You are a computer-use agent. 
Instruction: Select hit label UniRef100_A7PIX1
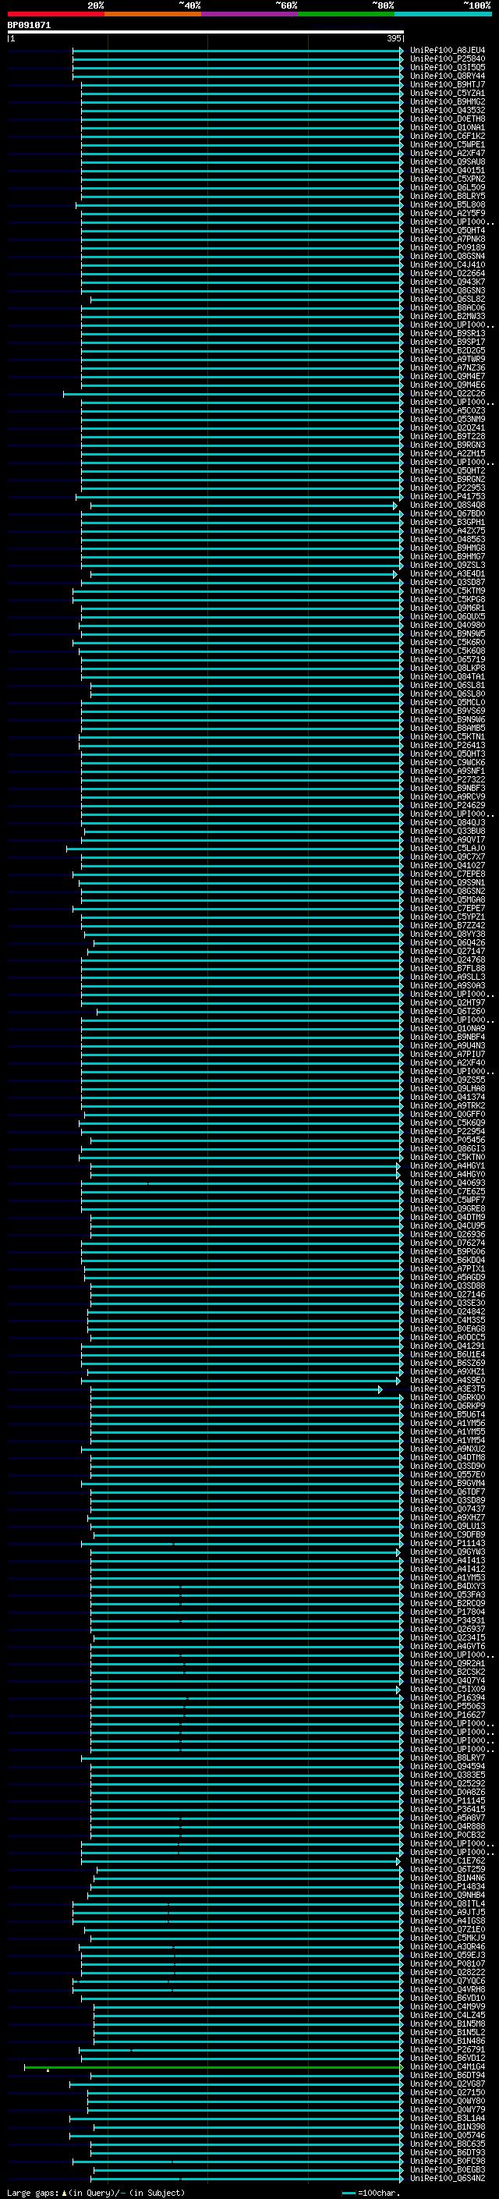[448, 1268]
